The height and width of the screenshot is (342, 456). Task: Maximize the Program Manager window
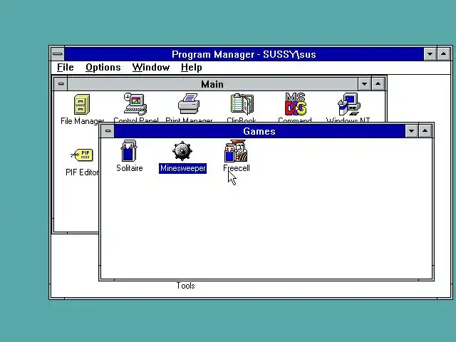coord(444,54)
